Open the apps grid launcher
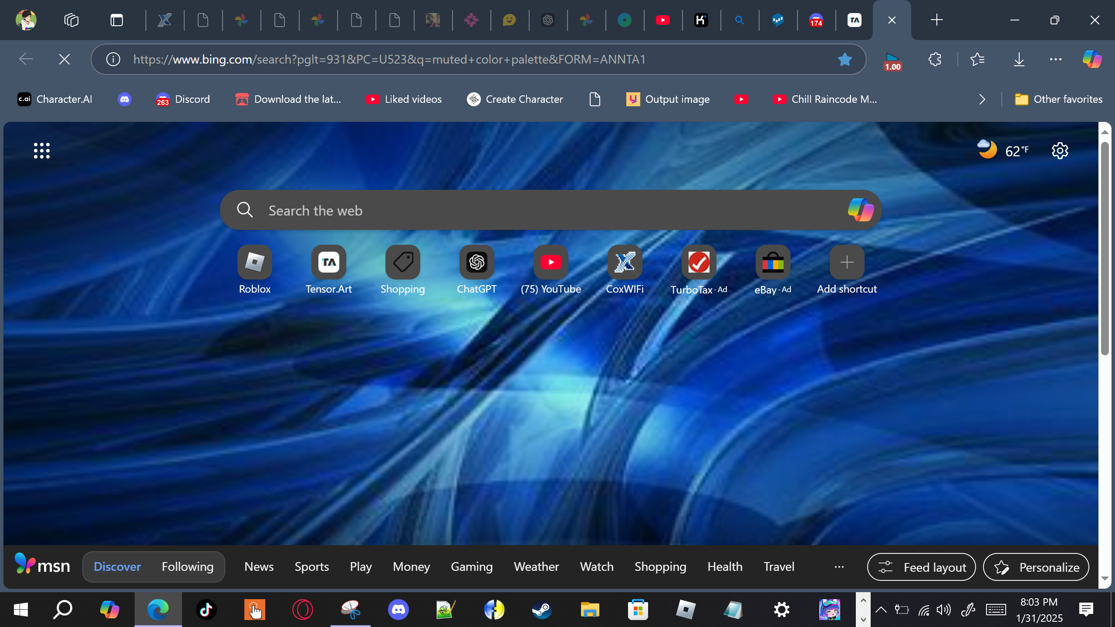The height and width of the screenshot is (627, 1115). click(x=42, y=151)
